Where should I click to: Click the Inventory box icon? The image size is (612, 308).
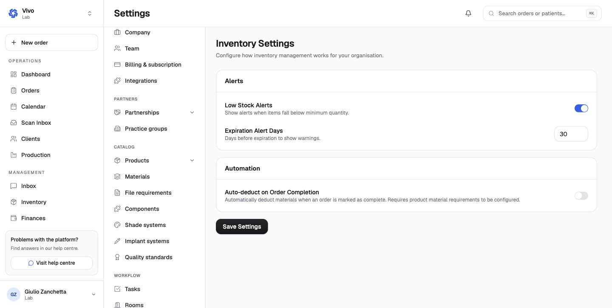click(14, 202)
